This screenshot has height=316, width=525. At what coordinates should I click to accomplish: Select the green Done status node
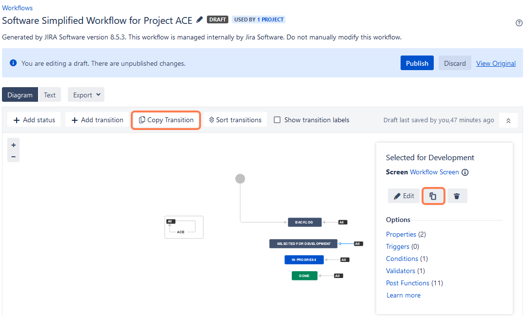point(304,276)
